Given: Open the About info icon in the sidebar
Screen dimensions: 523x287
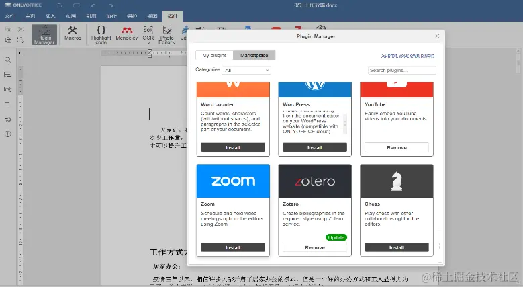Looking at the screenshot, I should point(7,134).
